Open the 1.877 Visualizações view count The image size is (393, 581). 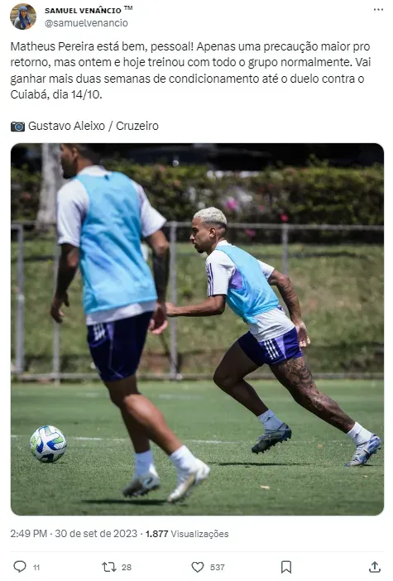coord(187,534)
